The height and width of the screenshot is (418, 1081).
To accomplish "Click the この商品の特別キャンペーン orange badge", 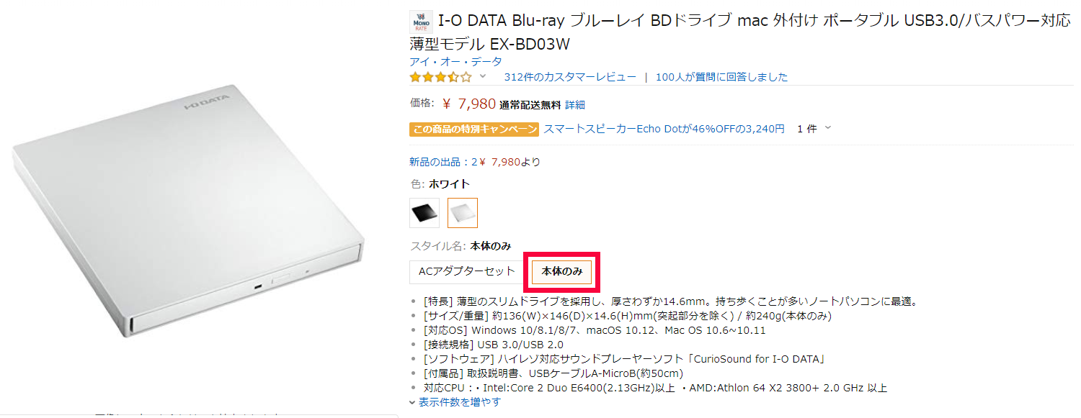I will [x=474, y=130].
